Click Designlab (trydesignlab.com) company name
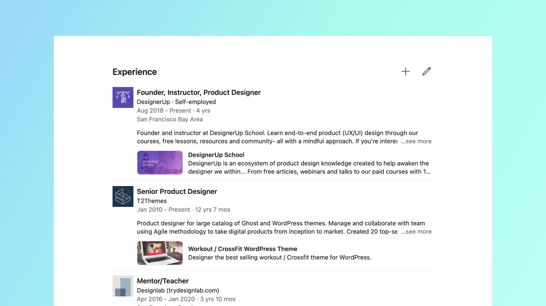This screenshot has height=306, width=546. point(178,290)
